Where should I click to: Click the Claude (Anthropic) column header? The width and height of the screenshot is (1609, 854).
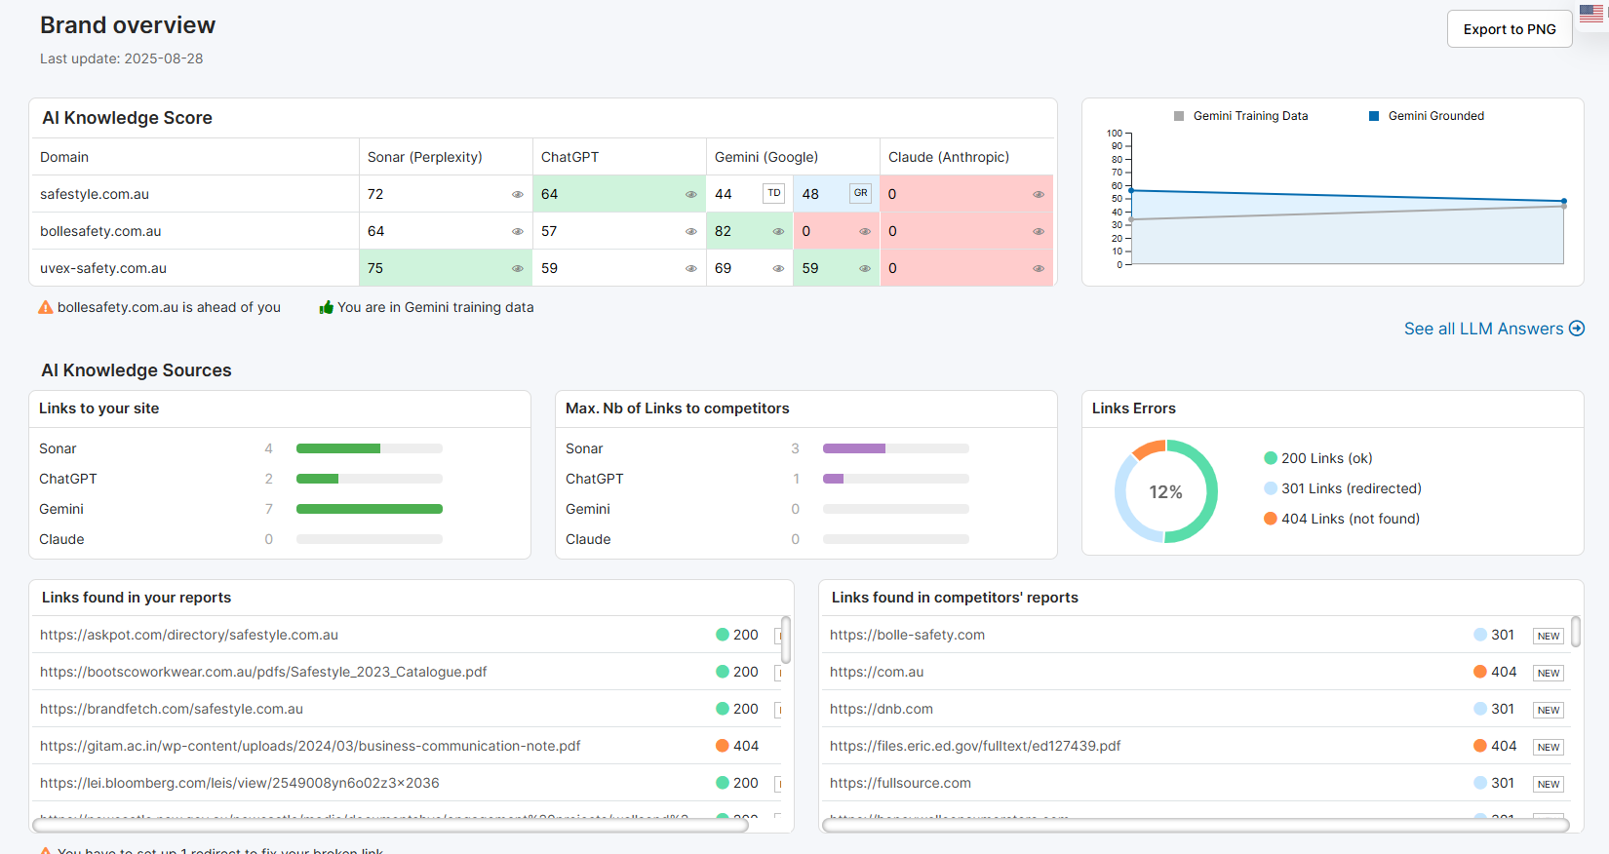966,157
